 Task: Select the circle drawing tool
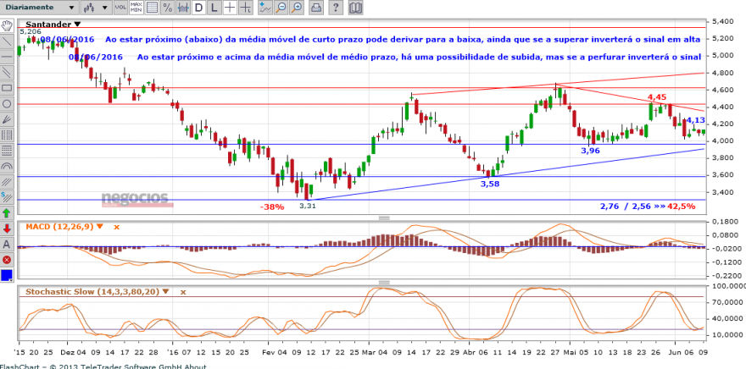[7, 103]
